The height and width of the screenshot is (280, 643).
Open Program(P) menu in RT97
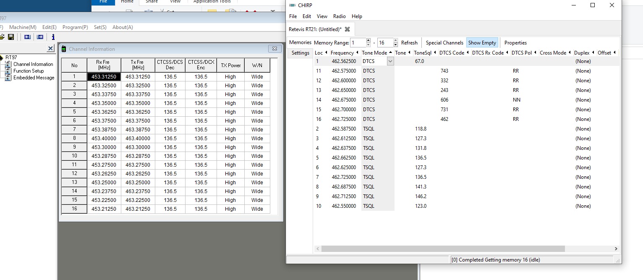pos(75,27)
